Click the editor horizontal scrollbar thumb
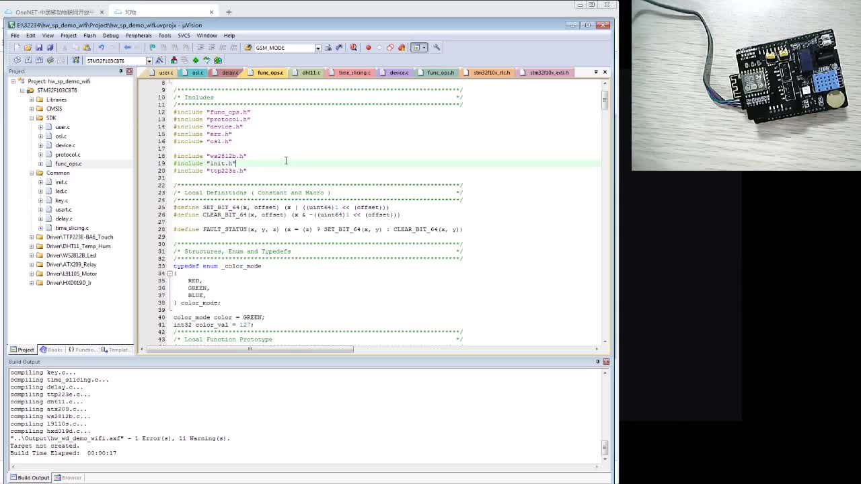 coord(249,349)
